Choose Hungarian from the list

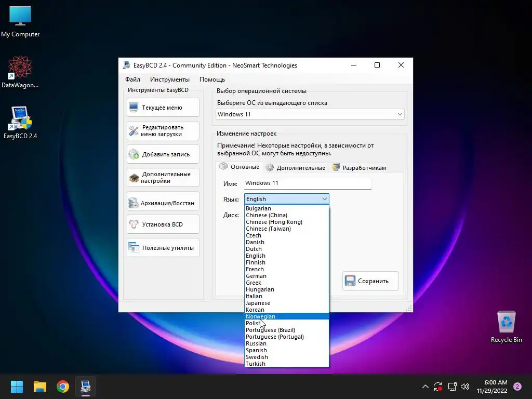point(287,289)
